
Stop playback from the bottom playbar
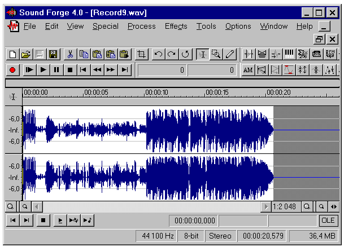pos(43,220)
